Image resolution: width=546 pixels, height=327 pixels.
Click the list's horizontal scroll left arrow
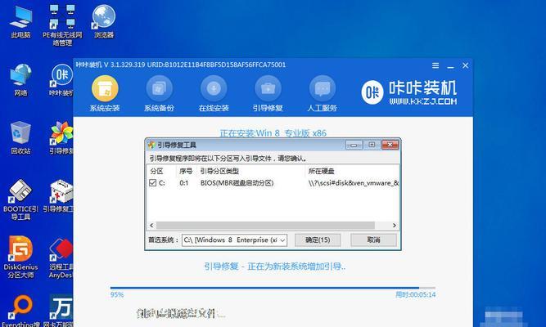[151, 226]
